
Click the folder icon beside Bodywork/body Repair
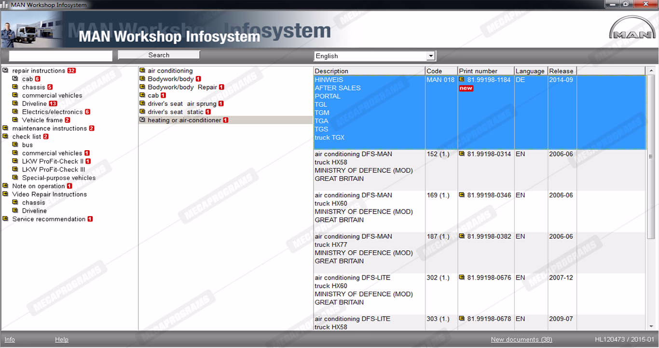[142, 87]
